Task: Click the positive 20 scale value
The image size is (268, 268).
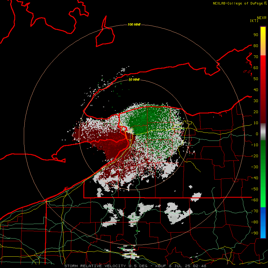Action: coord(256,112)
